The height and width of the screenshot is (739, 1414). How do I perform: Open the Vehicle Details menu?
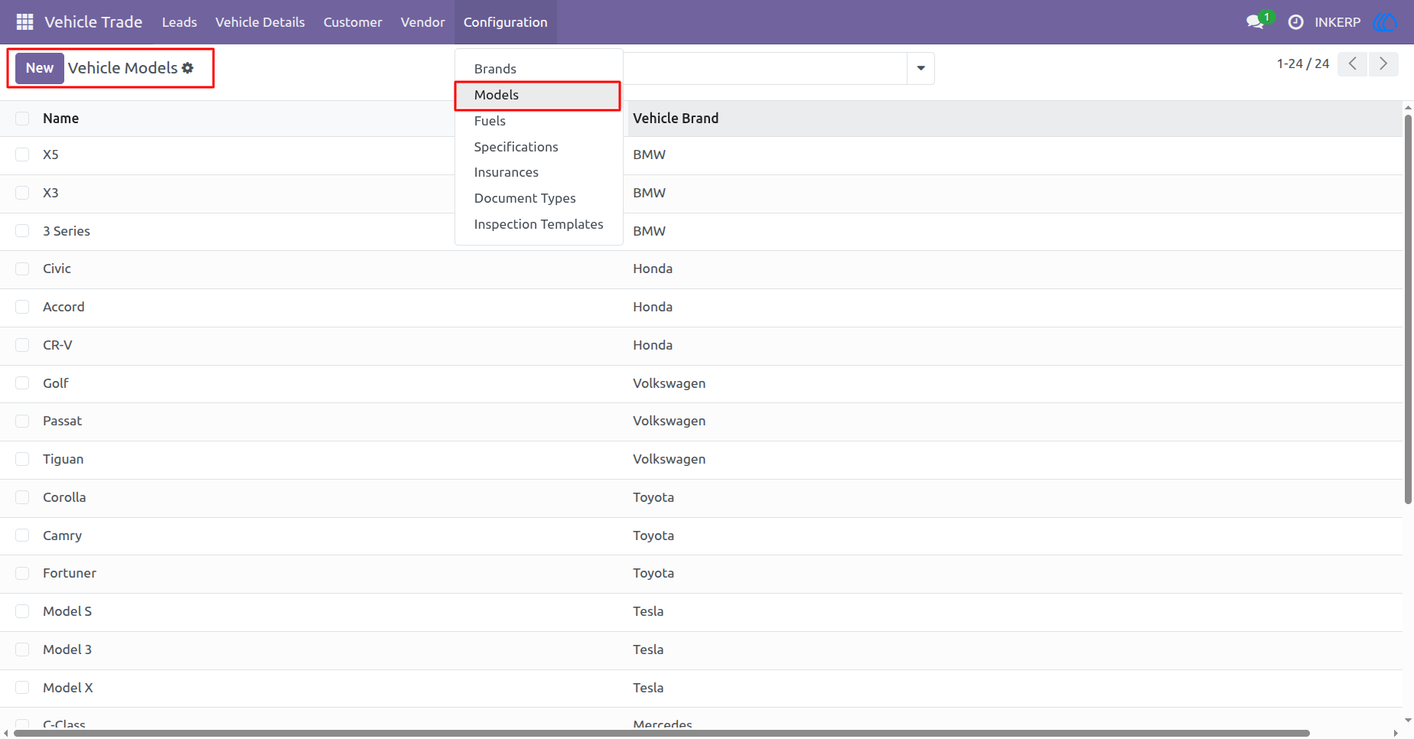[260, 22]
